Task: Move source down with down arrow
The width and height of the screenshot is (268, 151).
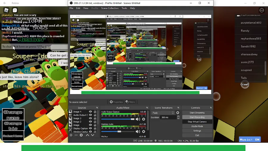Action: 93,135
